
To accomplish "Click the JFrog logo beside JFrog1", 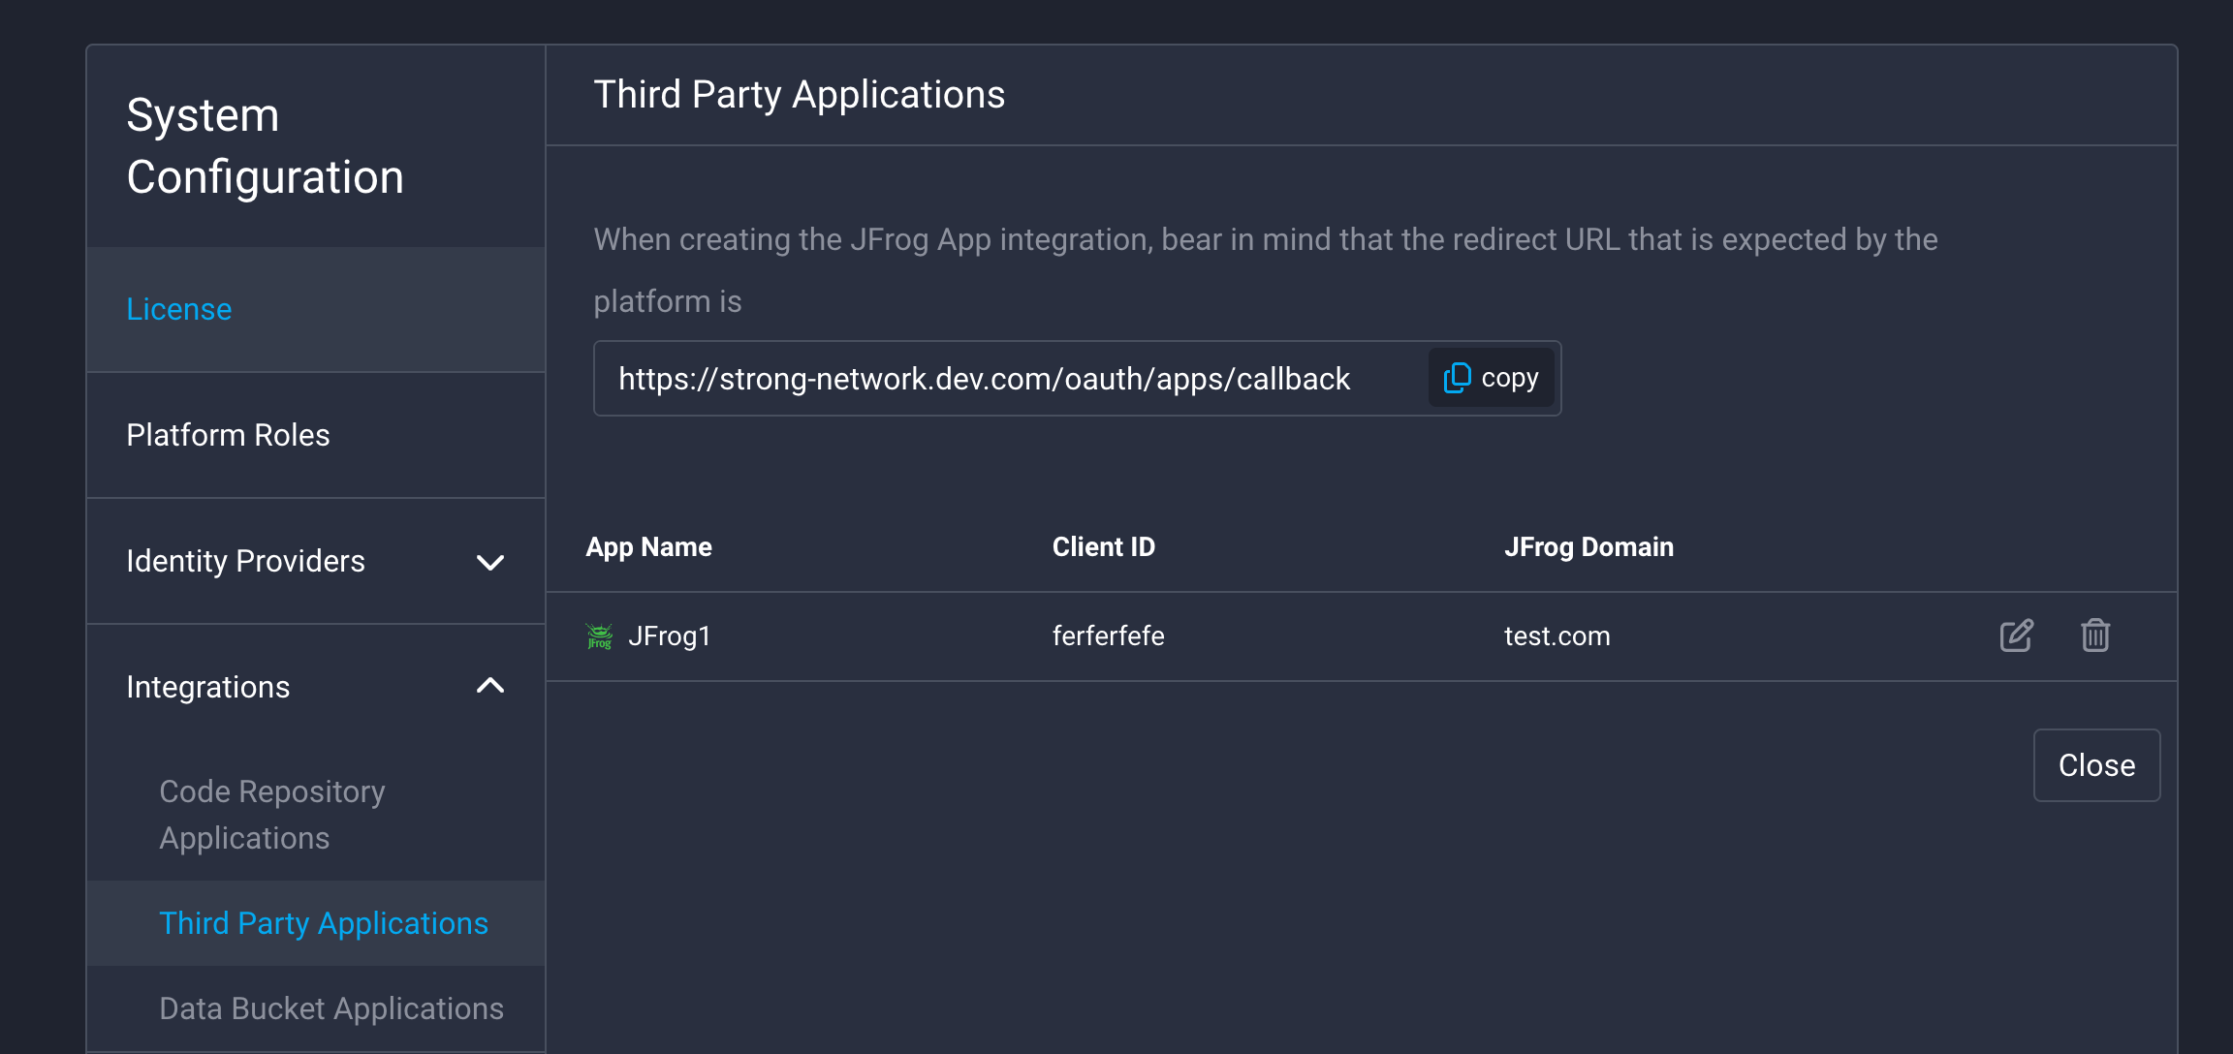I will 599,635.
